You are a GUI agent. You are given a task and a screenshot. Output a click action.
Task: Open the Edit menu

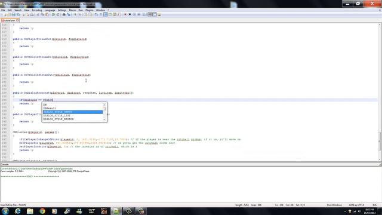[10, 10]
